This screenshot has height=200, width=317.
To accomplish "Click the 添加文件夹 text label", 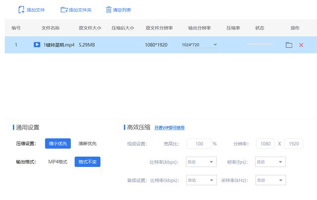I will (80, 10).
